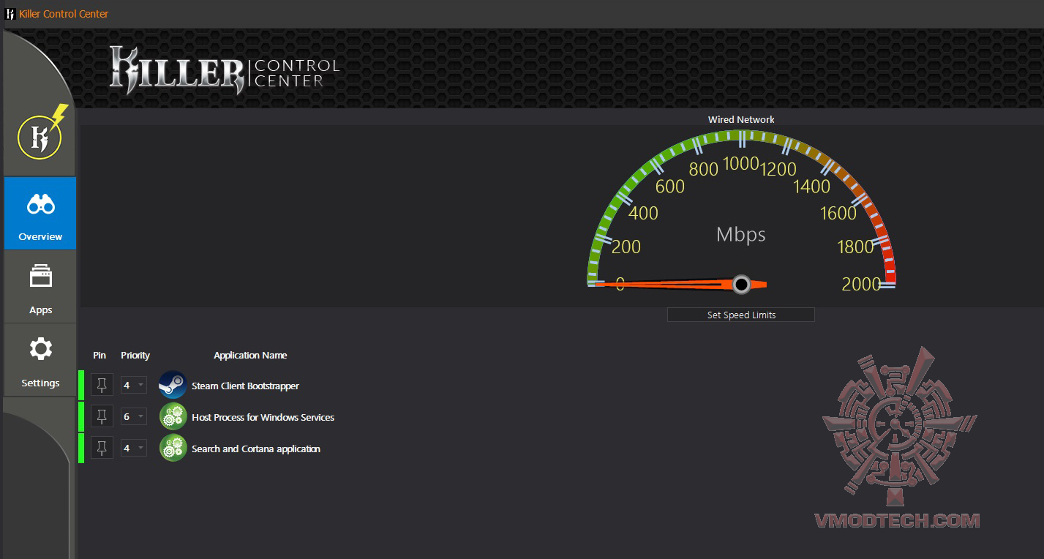Open priority dropdown for Host Process for Windows Services
Image resolution: width=1044 pixels, height=559 pixels.
pyautogui.click(x=134, y=416)
